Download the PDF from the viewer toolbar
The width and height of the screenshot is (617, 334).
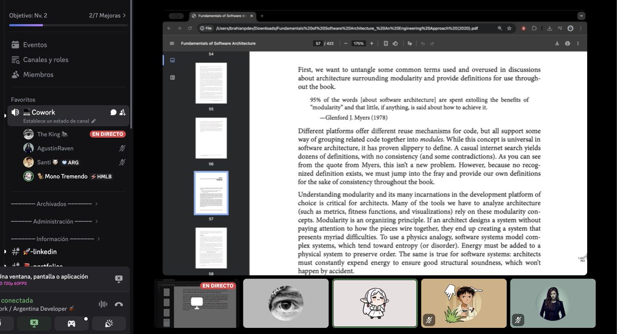click(x=557, y=44)
